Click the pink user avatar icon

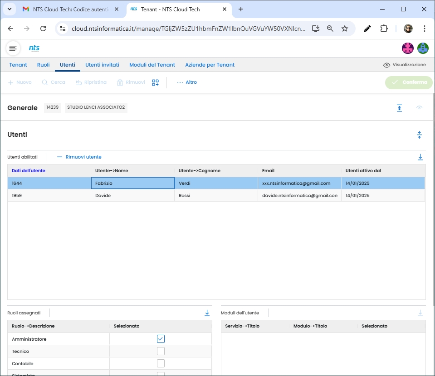coord(408,48)
